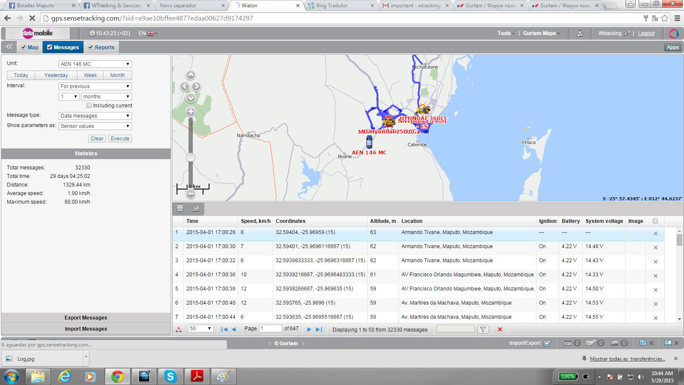
Task: Open user settings icon in top bar
Action: 580,33
